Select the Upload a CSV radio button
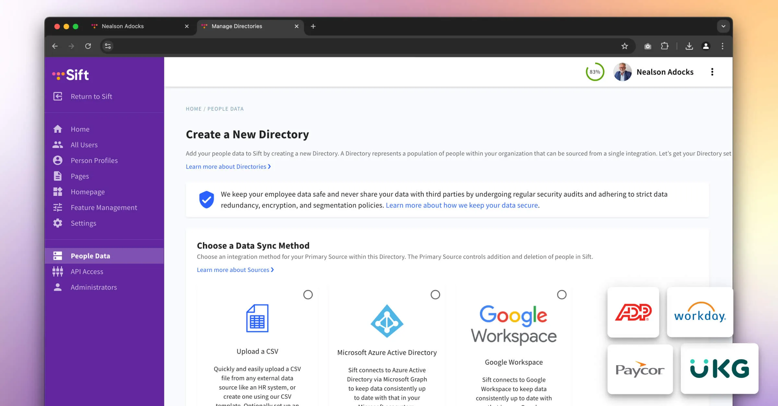 click(x=308, y=295)
